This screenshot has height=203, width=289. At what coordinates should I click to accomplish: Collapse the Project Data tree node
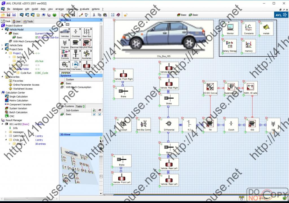[x=2, y=49]
